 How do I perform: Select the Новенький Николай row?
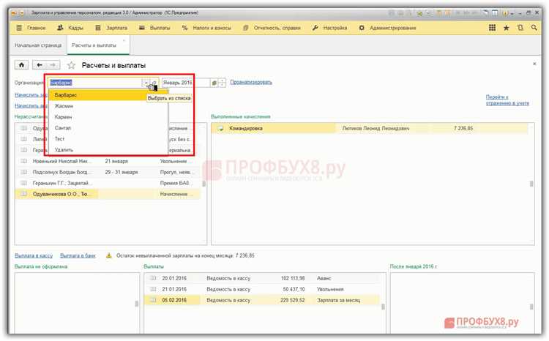point(108,161)
